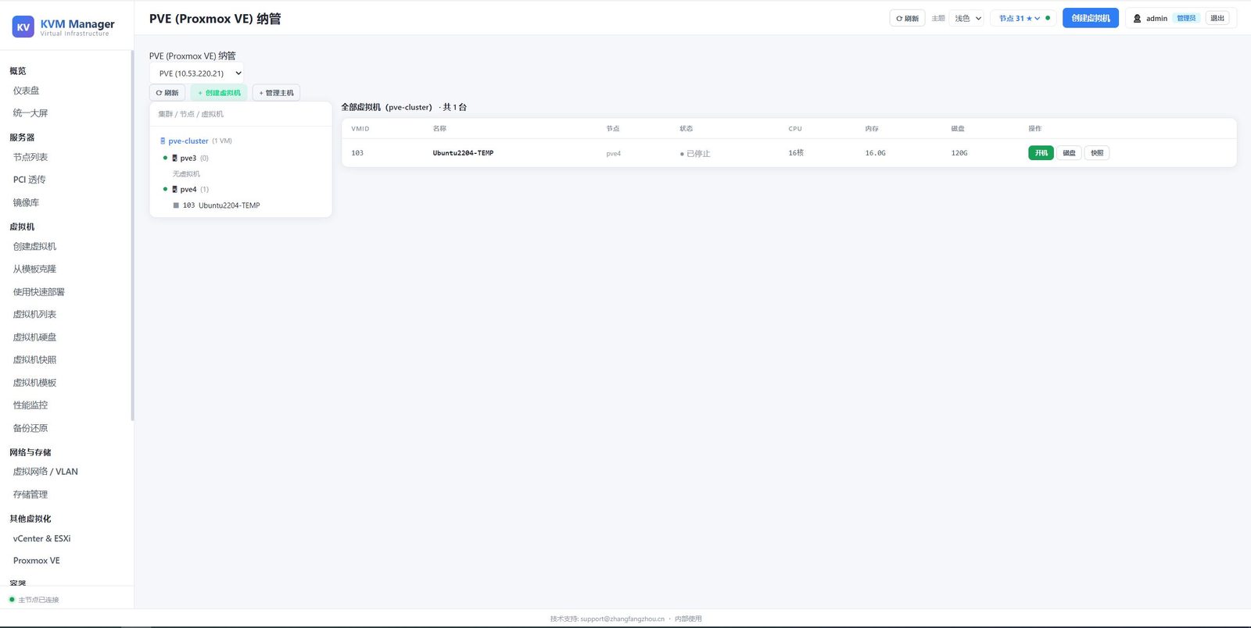Click VMID cell 103 in the table
This screenshot has height=628, width=1251.
357,153
